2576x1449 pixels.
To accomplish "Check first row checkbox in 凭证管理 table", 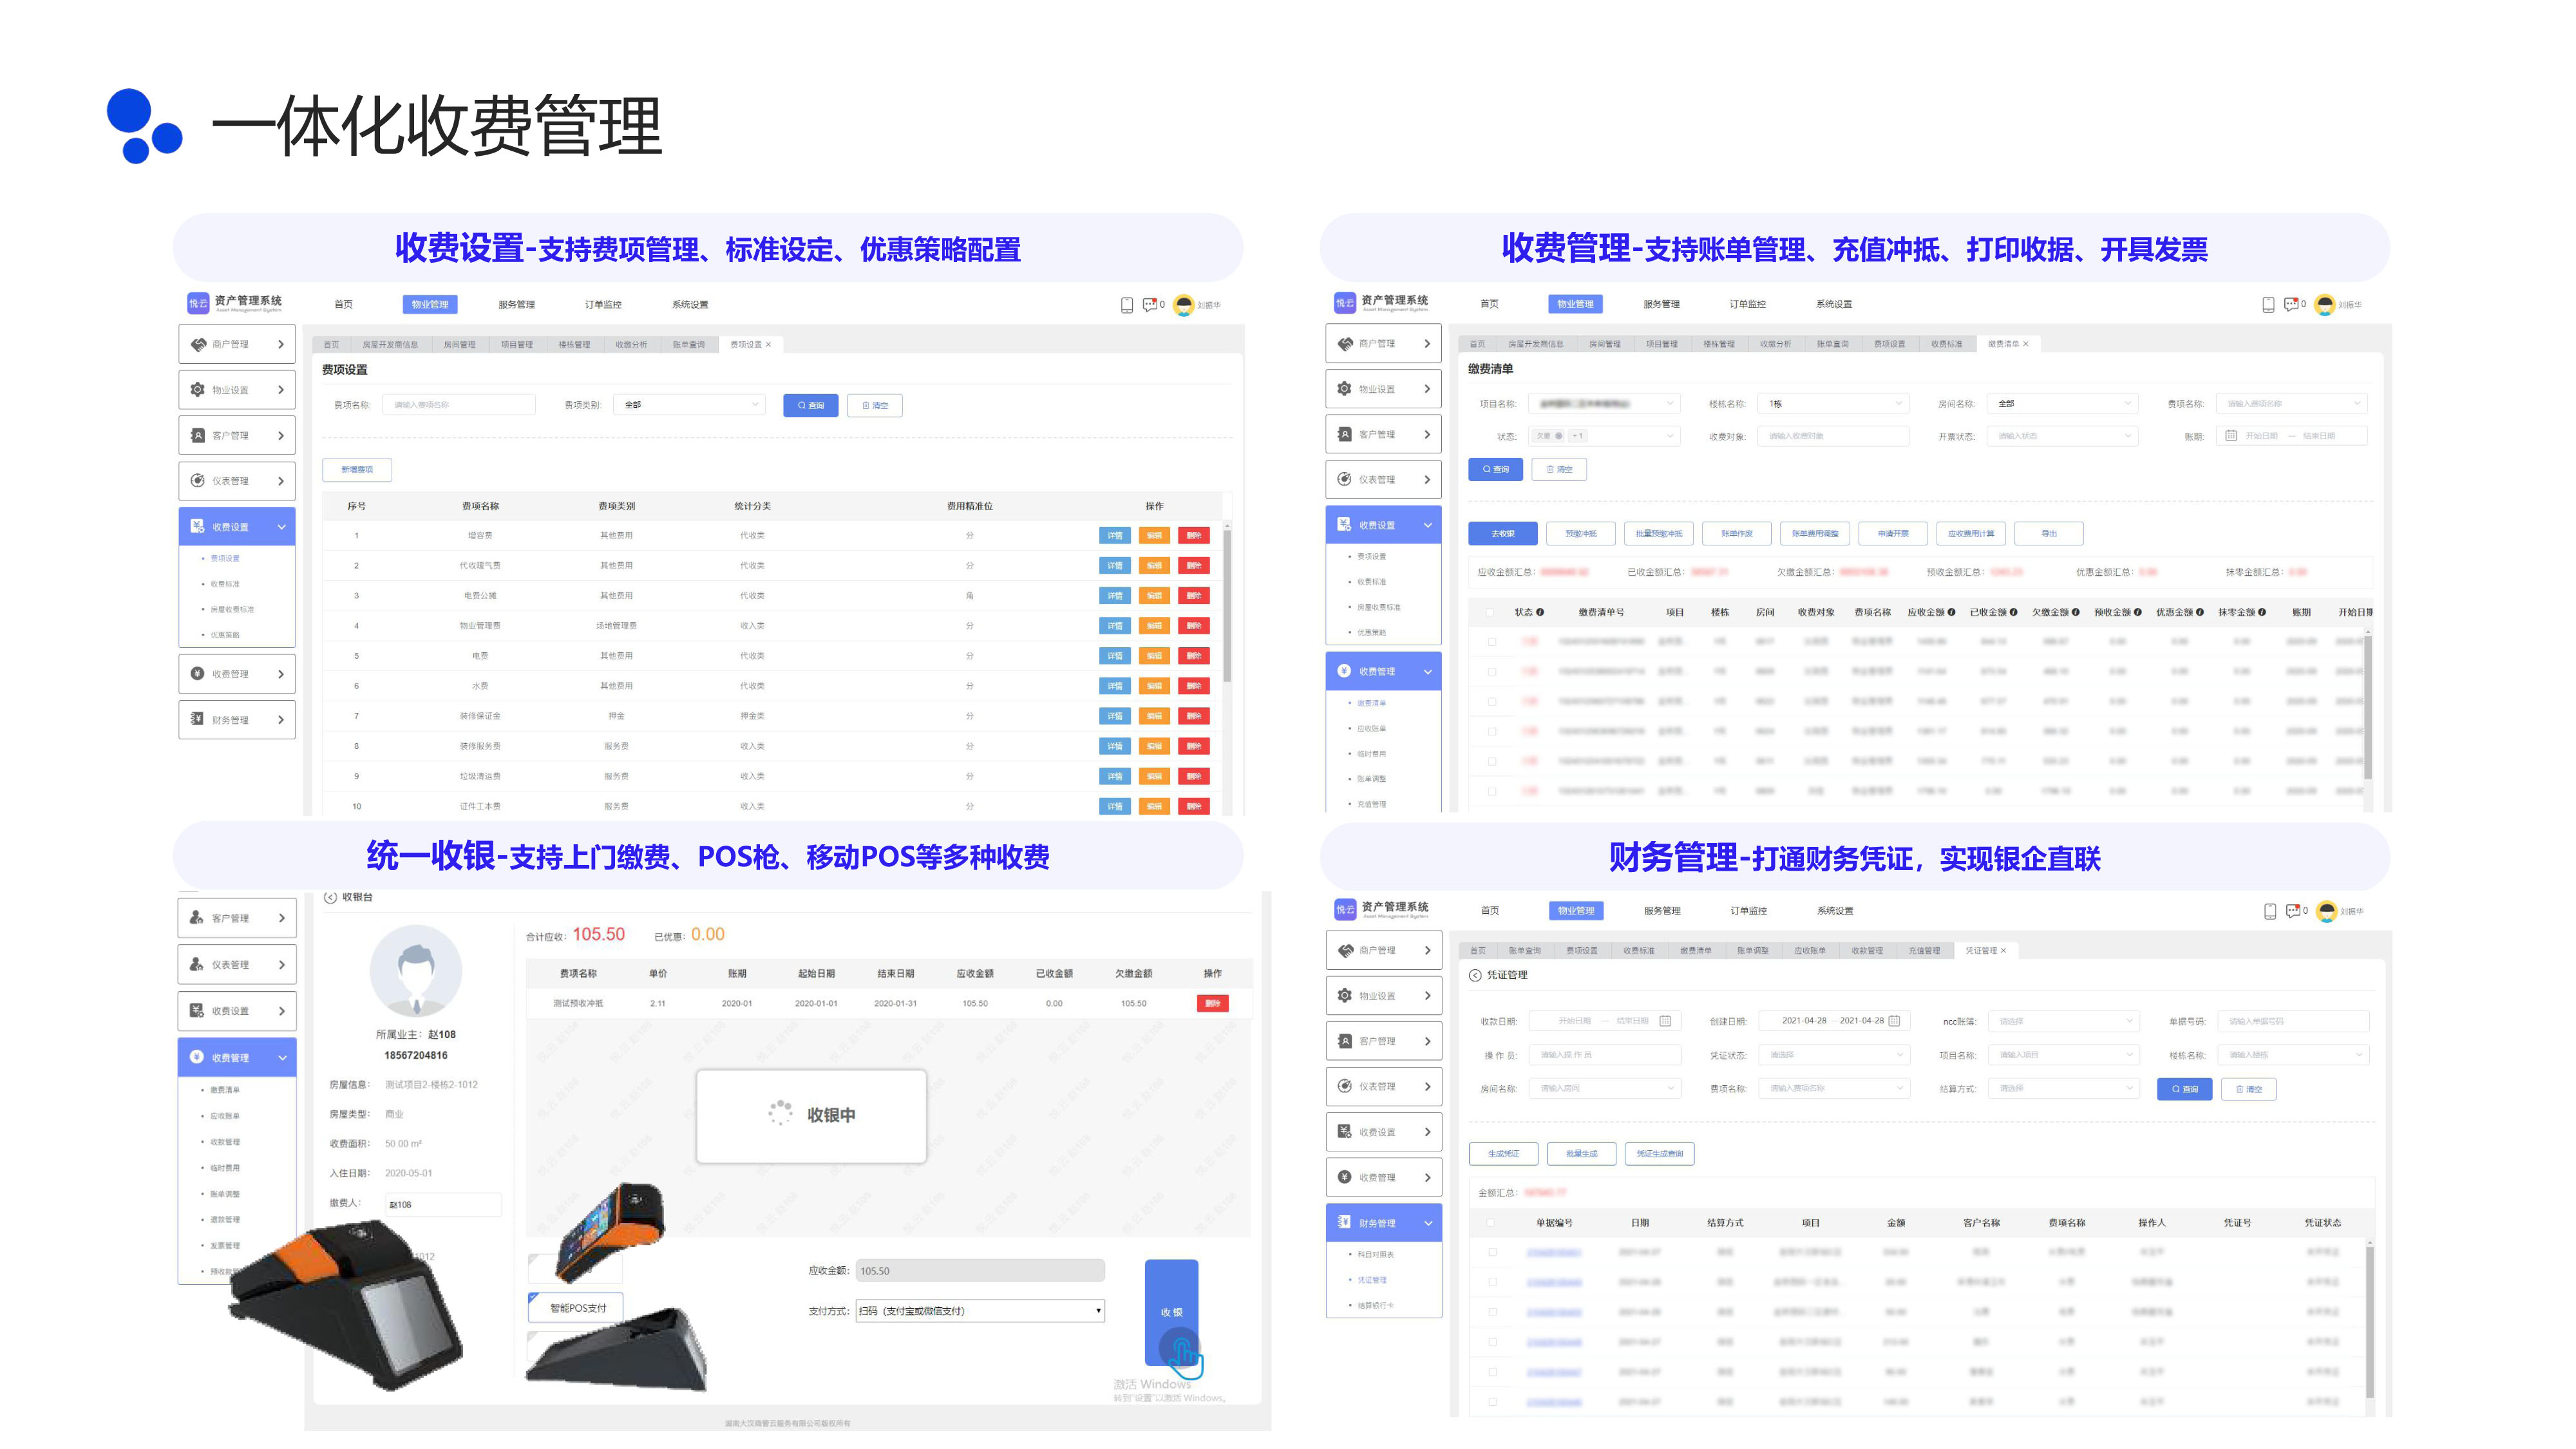I will pos(1492,1252).
